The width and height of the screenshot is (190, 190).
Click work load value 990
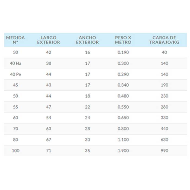[x=164, y=151]
